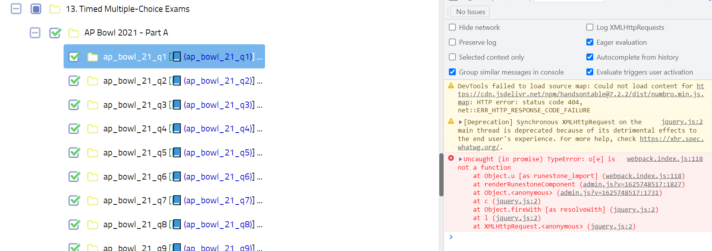Open admin.js:1827 link in stack trace
Screen dimensions: 712x251
(x=632, y=185)
